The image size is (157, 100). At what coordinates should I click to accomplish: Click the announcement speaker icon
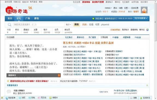pos(8,81)
